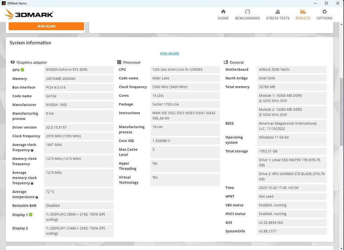Select Drive 1: Lexar SSD NM790 1TB value
344x250 pixels.
(292, 162)
